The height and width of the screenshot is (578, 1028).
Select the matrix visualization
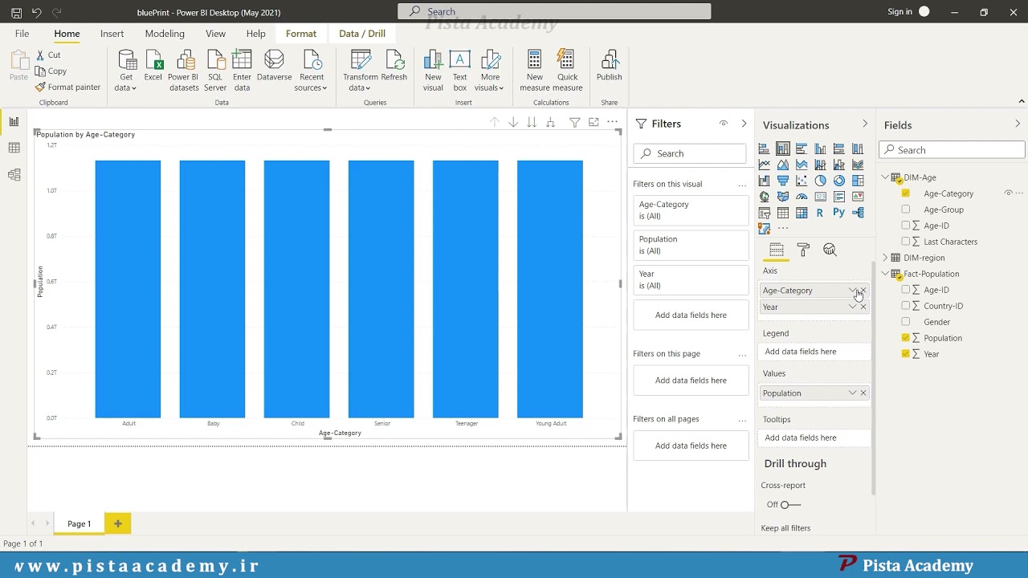[802, 213]
